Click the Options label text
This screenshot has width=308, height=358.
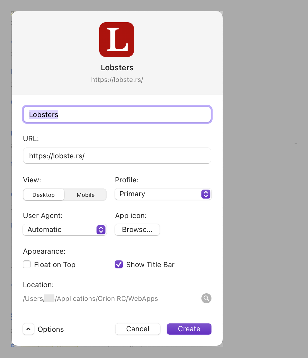tap(51, 329)
